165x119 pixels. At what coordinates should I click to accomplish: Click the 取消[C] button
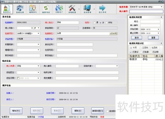[57, 111]
